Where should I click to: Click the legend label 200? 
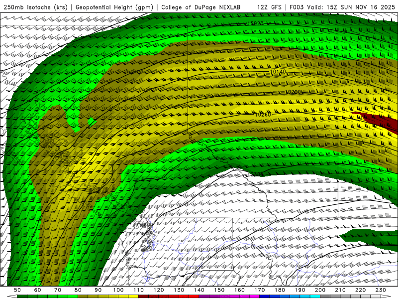pyautogui.click(x=320, y=290)
